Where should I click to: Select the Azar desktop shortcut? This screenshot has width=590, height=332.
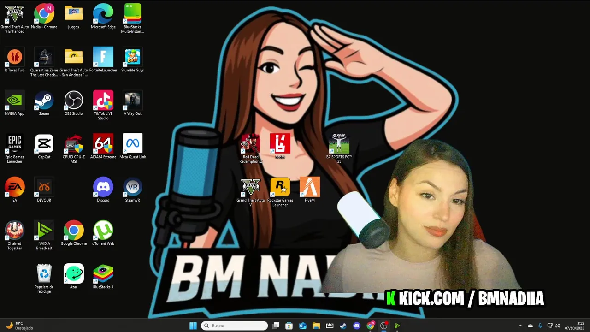tap(74, 277)
